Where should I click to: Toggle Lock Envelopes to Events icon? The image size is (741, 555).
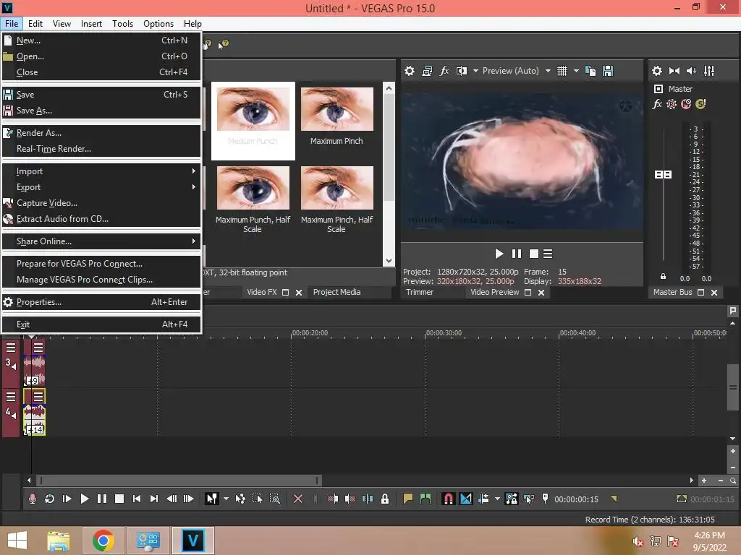[x=512, y=499]
